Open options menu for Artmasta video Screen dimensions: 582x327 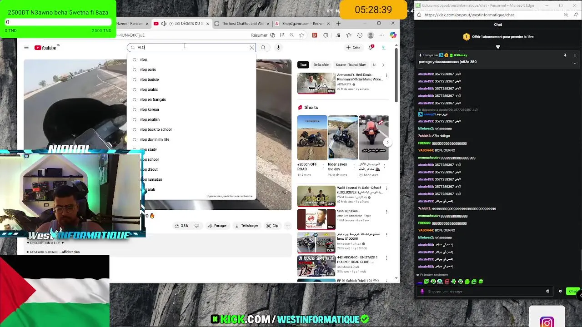pos(386,76)
